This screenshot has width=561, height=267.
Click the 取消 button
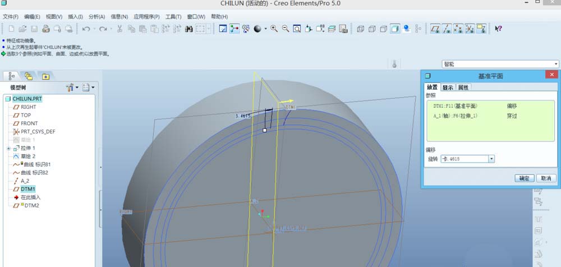pyautogui.click(x=546, y=178)
